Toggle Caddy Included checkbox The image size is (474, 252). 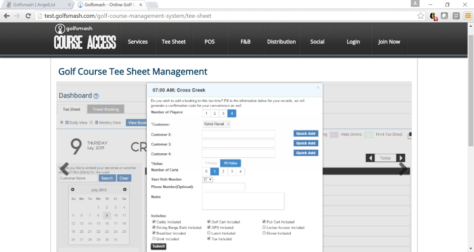(x=154, y=222)
